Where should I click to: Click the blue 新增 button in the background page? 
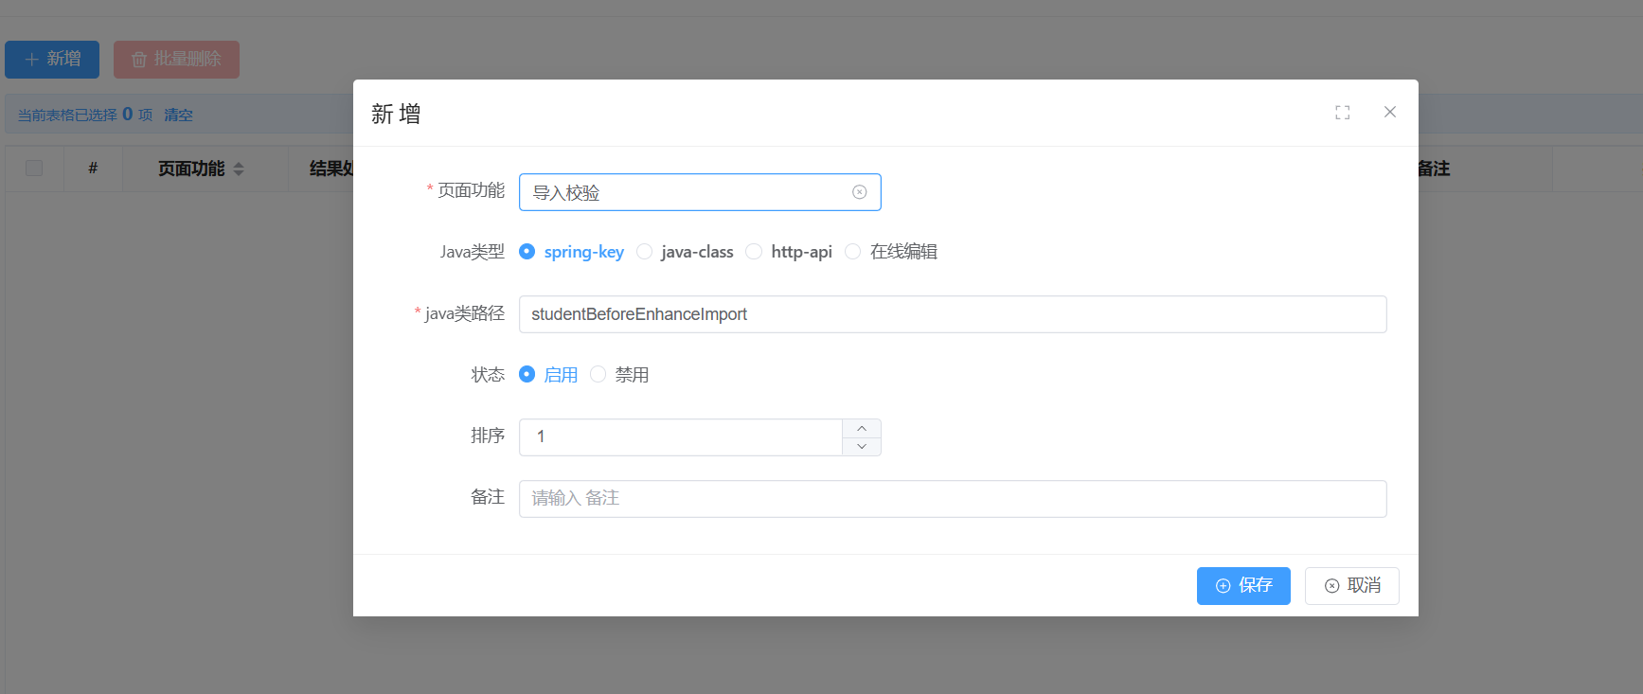(x=52, y=60)
